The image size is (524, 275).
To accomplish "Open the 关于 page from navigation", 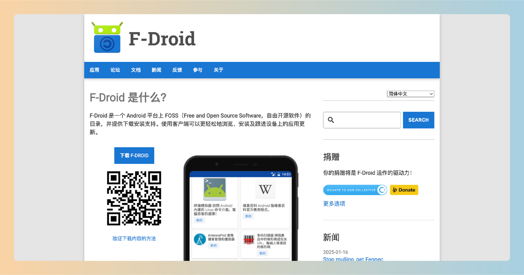I will coord(218,70).
